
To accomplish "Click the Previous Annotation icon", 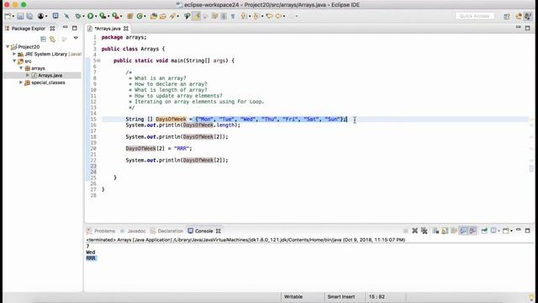I will tap(256, 16).
